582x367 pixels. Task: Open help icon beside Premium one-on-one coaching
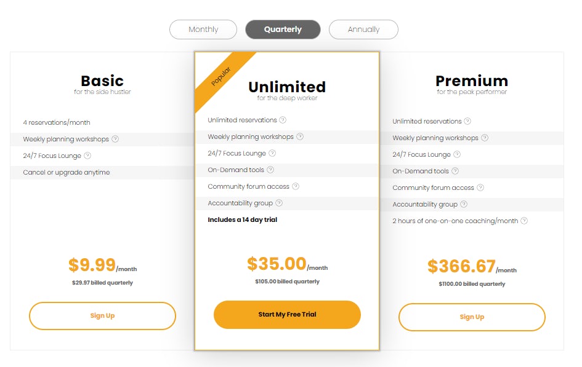click(524, 221)
